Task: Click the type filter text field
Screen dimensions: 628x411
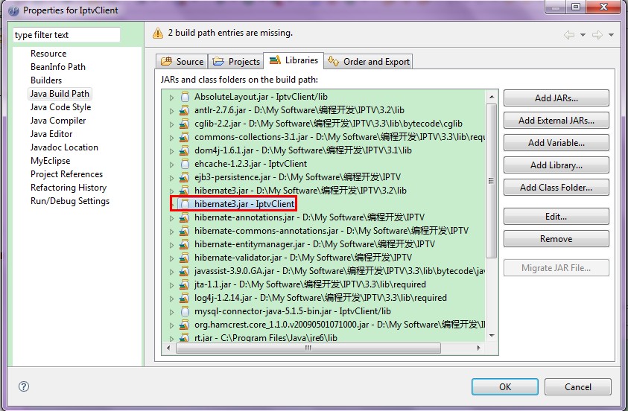Action: (x=66, y=35)
